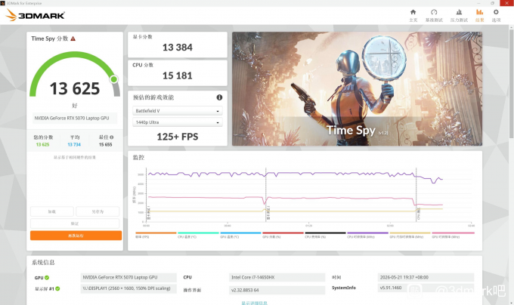The height and width of the screenshot is (305, 514).
Task: Toggle the black CPU usage (%) legend
Action: coord(325,235)
